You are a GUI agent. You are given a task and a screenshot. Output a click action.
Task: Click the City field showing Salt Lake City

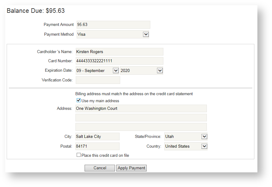tap(97, 136)
